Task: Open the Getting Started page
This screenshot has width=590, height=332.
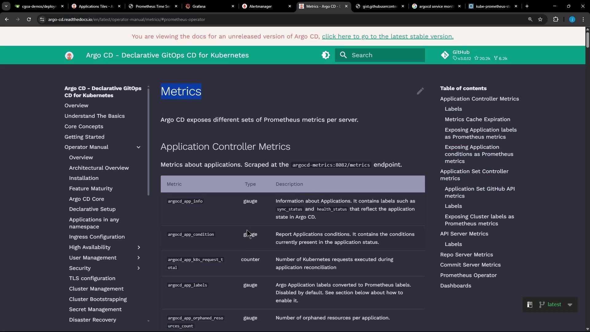Action: 85,137
